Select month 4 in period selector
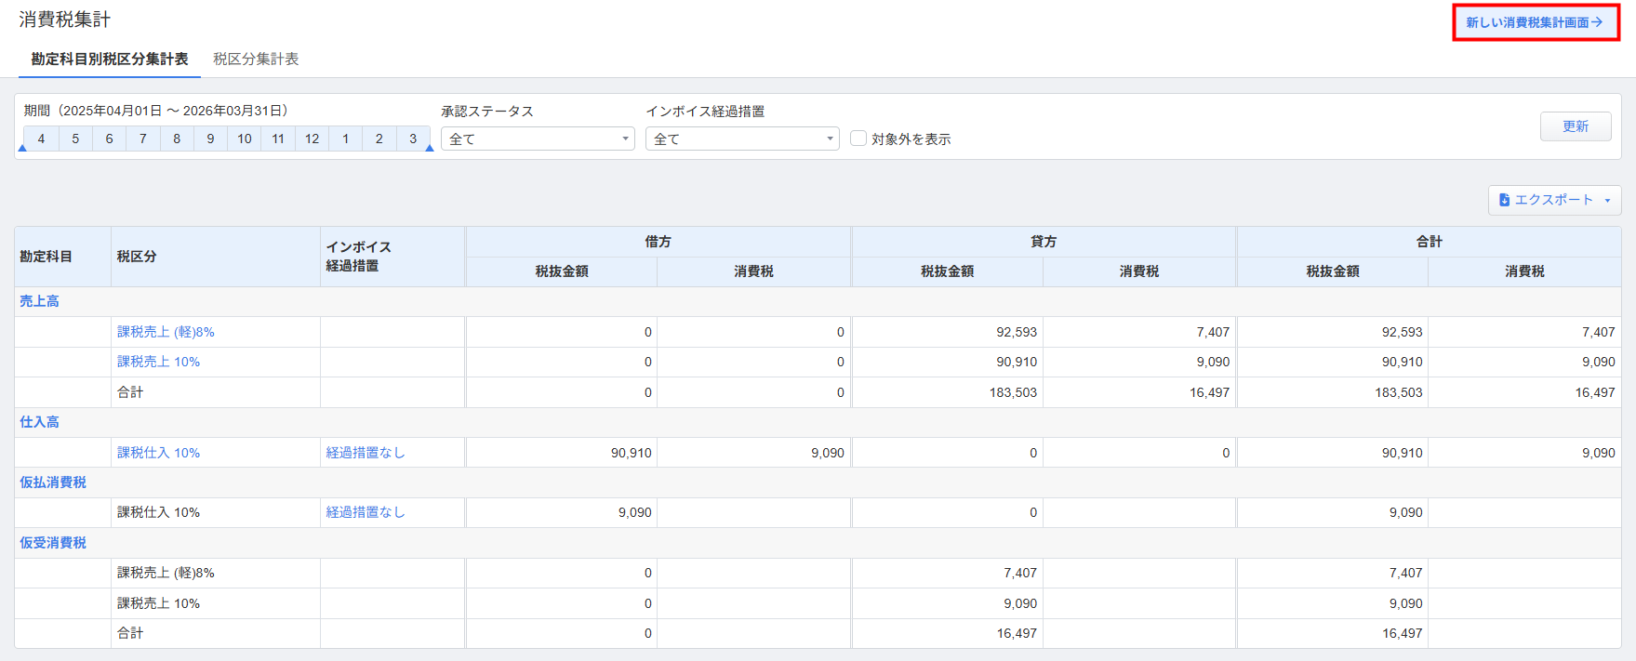 (41, 139)
